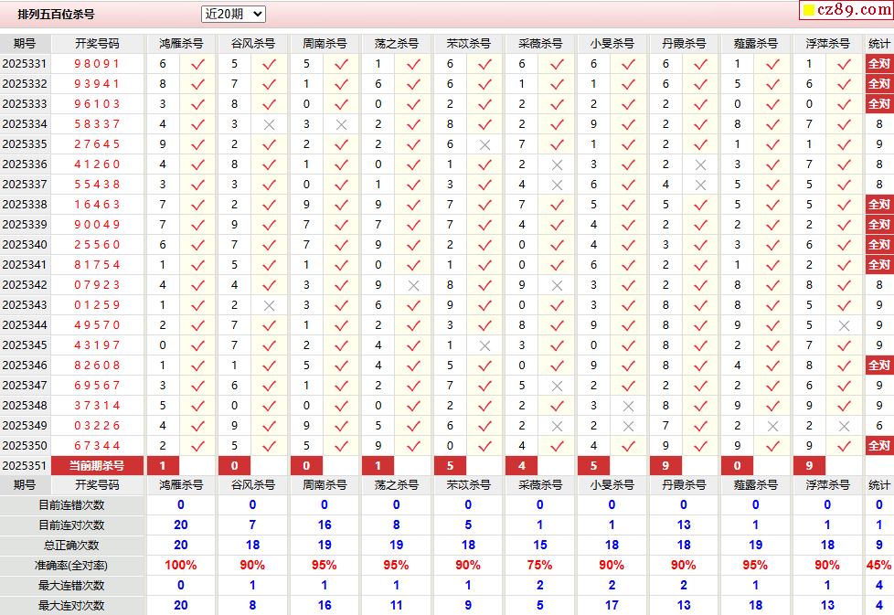Click the X mark for 丹霞杀号 in row 2025336
894x615 pixels.
click(701, 164)
